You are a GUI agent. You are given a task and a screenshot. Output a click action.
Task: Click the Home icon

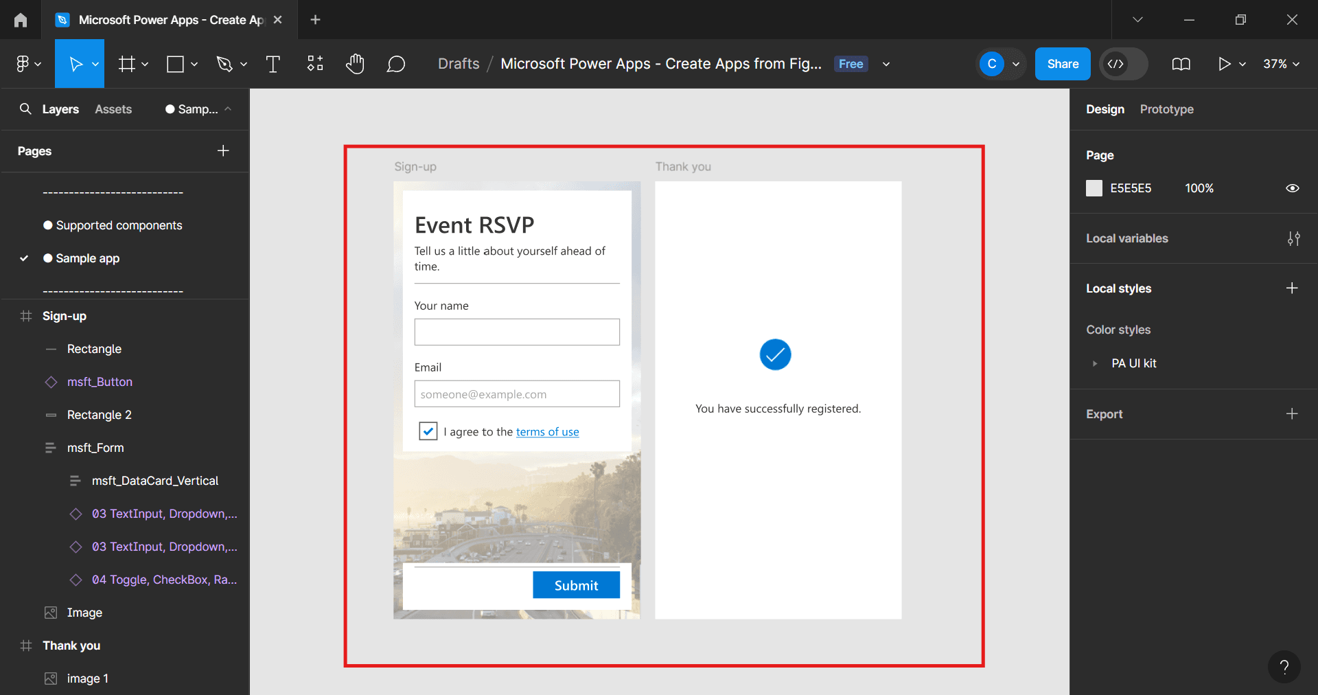21,20
